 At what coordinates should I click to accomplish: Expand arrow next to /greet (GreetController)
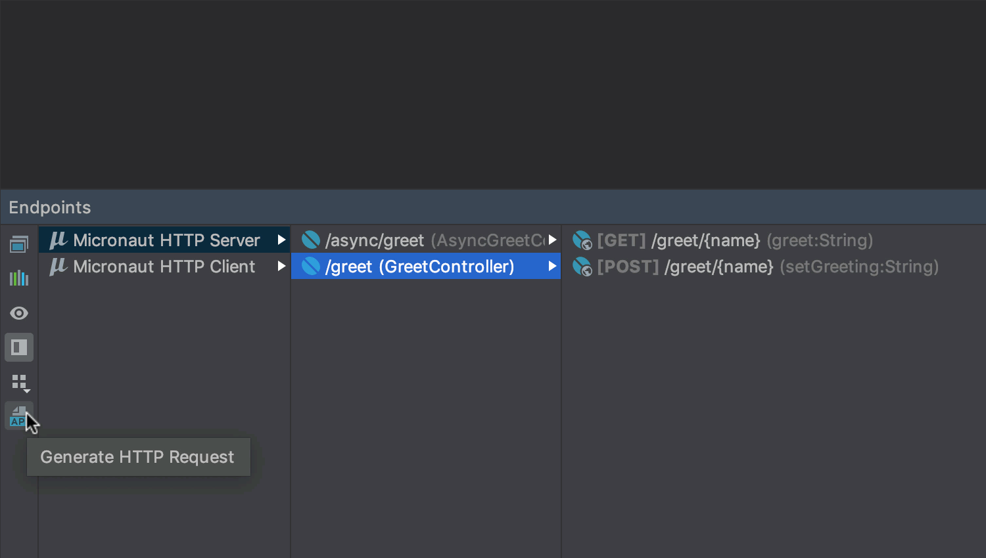(x=552, y=266)
